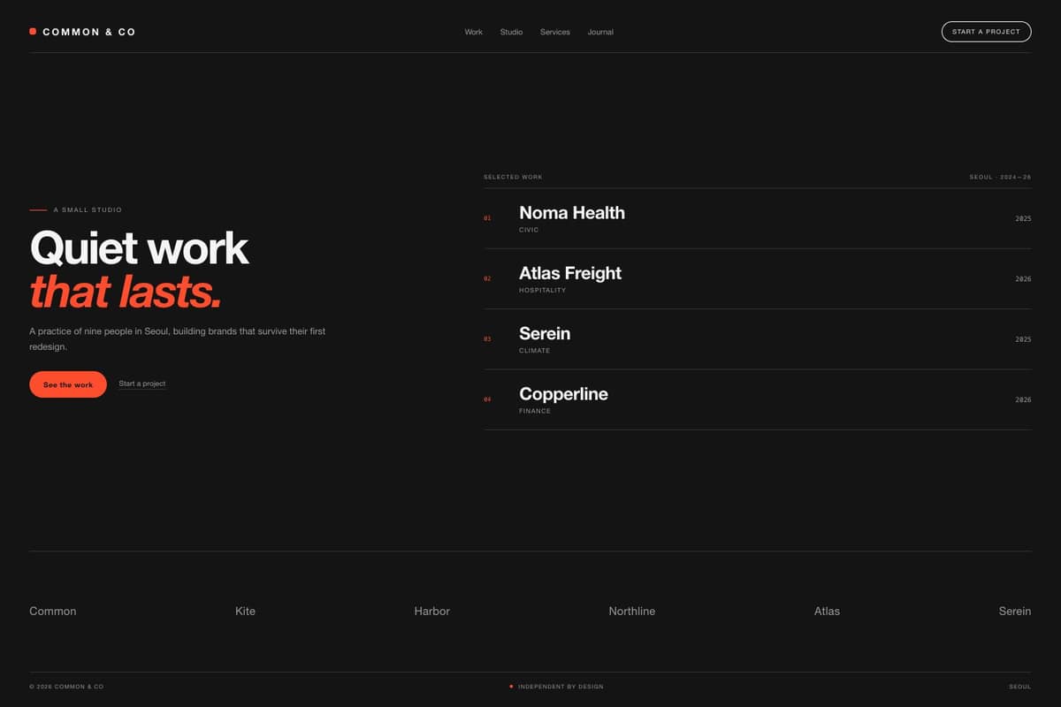
Task: Click the Harbor client name
Action: click(x=432, y=611)
